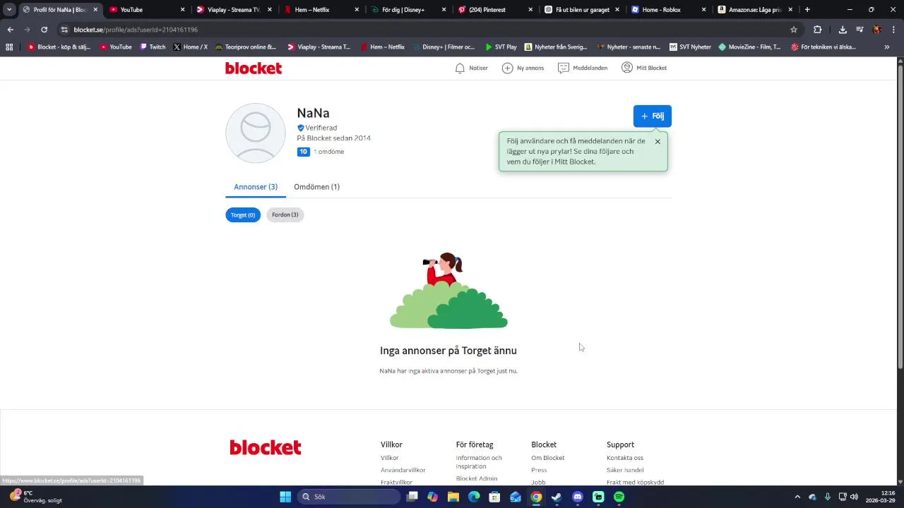904x508 pixels.
Task: Open footer link Kontakta oss
Action: (625, 458)
